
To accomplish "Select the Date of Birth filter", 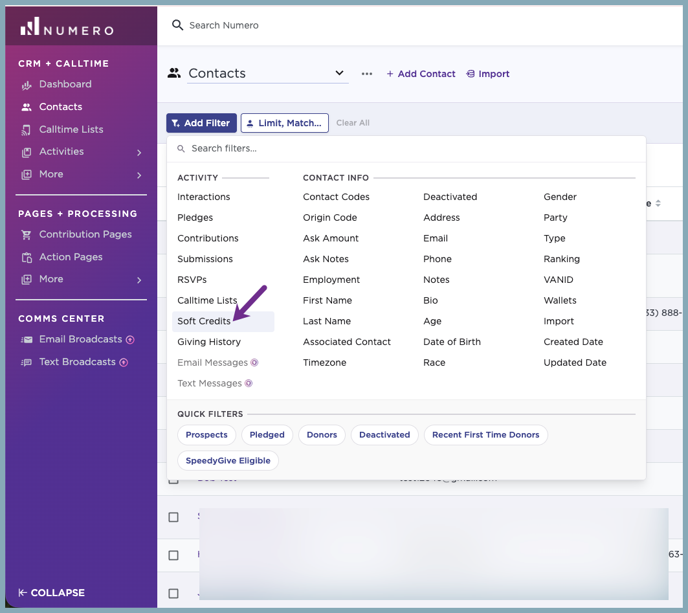I will [452, 342].
